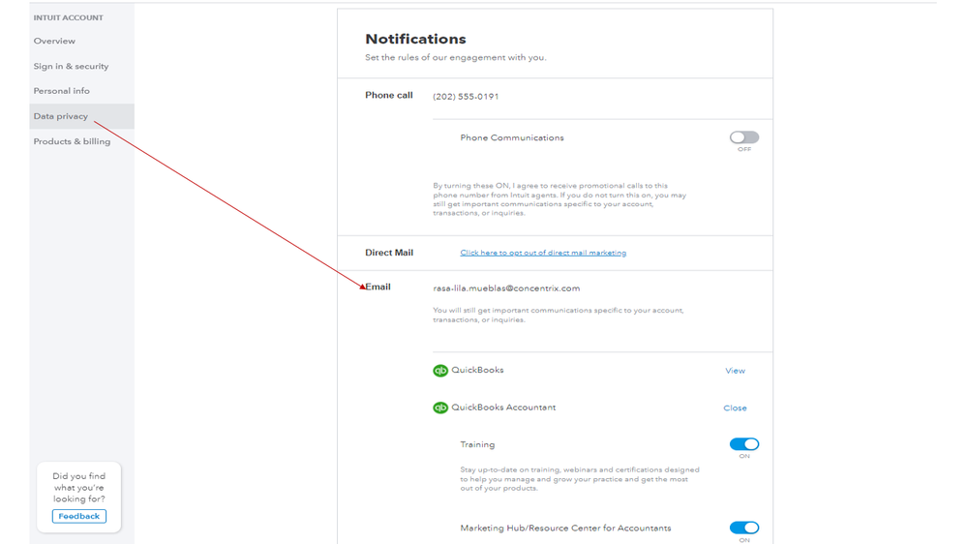Viewport: 967px width, 544px height.
Task: Open Personal info page
Action: coord(61,91)
